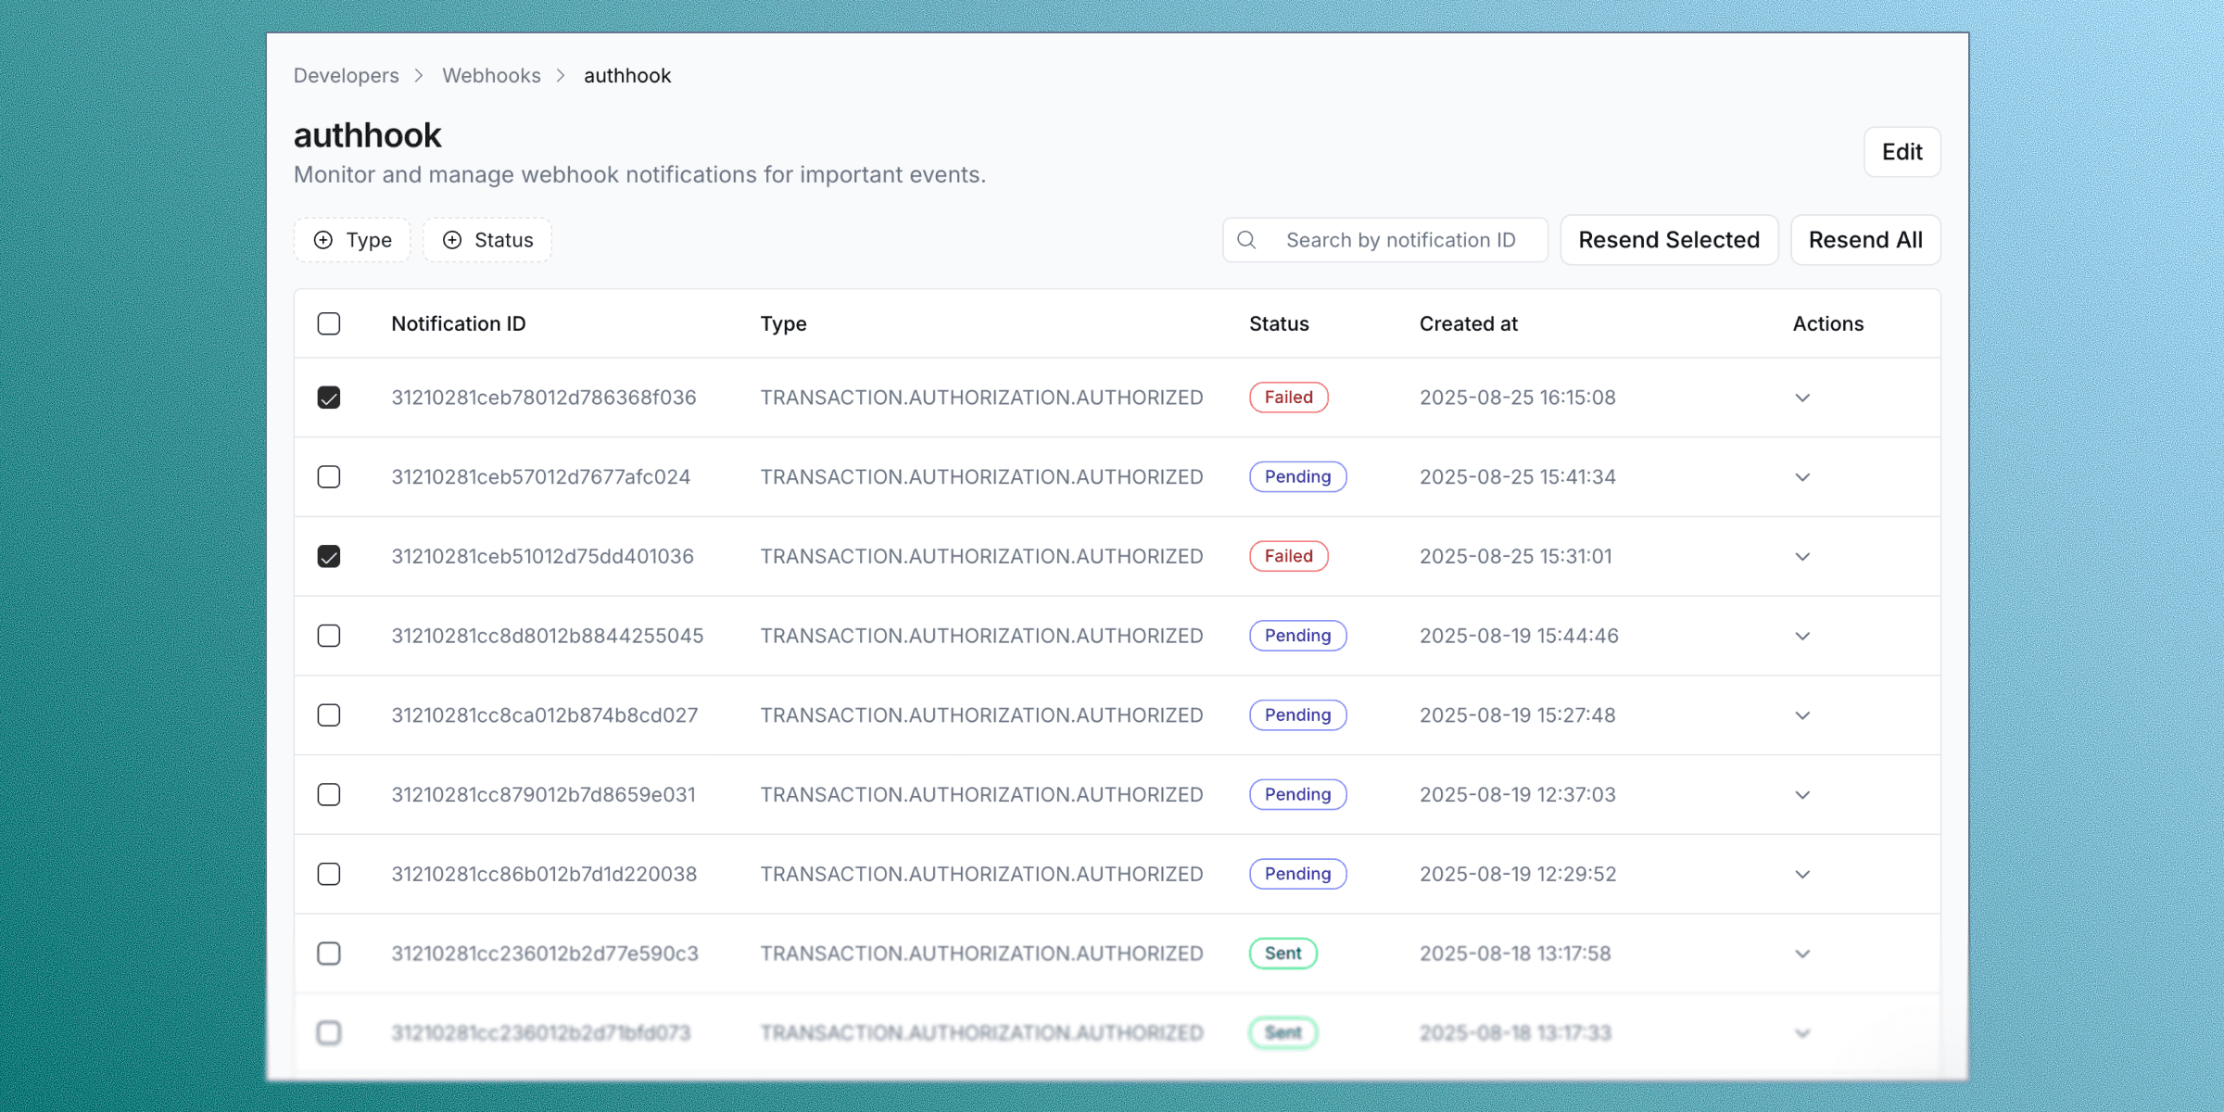Expand actions for row created 16:15:08
The height and width of the screenshot is (1112, 2224).
1802,398
